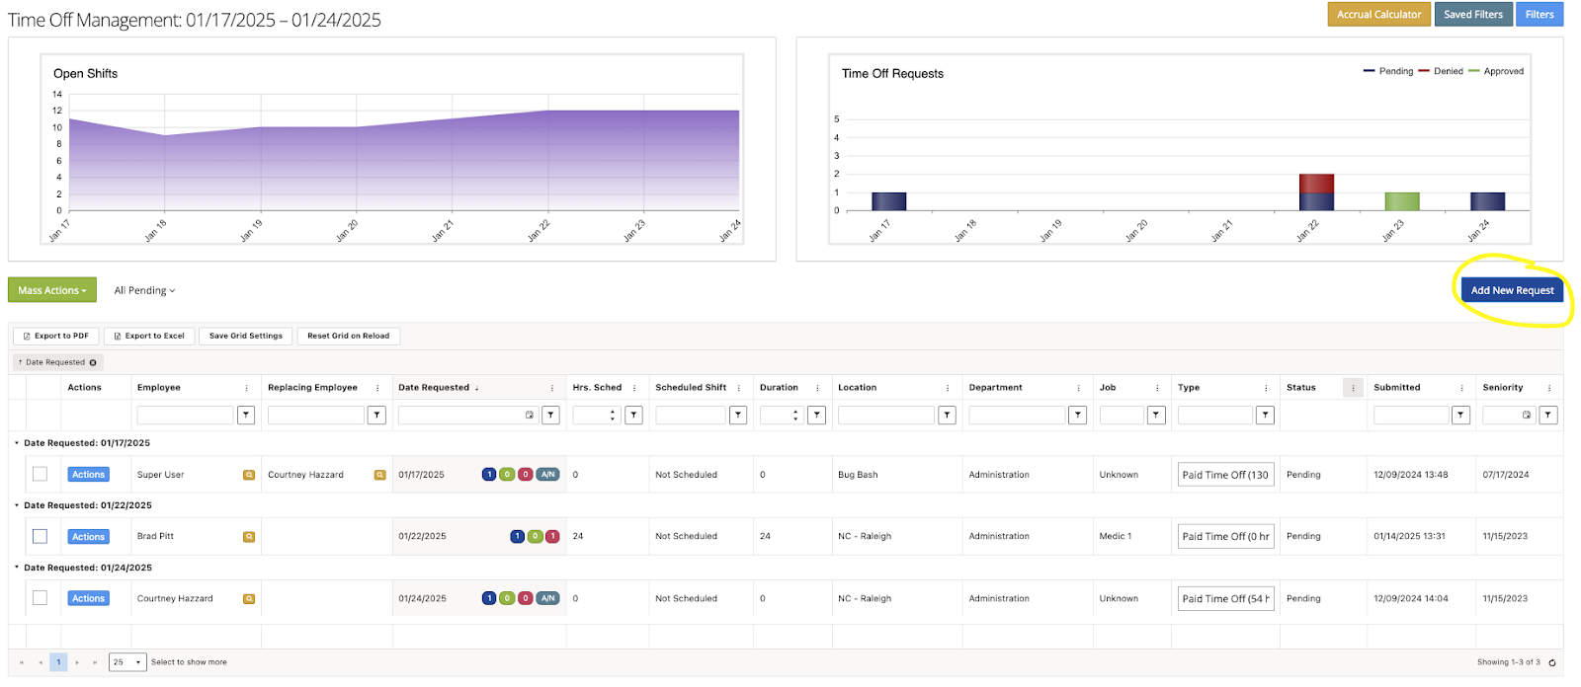
Task: Click the Department filter text field
Action: pyautogui.click(x=1016, y=416)
